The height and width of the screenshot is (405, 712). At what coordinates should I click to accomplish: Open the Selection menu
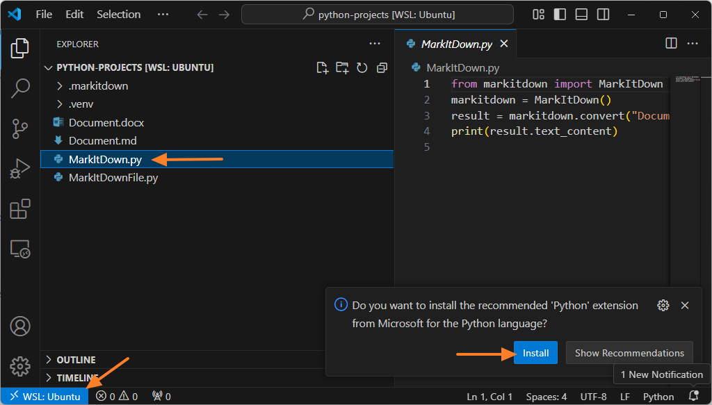pos(118,15)
